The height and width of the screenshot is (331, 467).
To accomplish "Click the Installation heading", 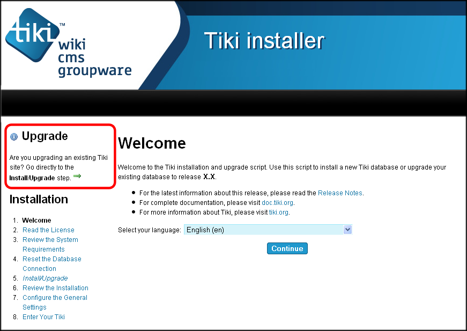I will (39, 199).
